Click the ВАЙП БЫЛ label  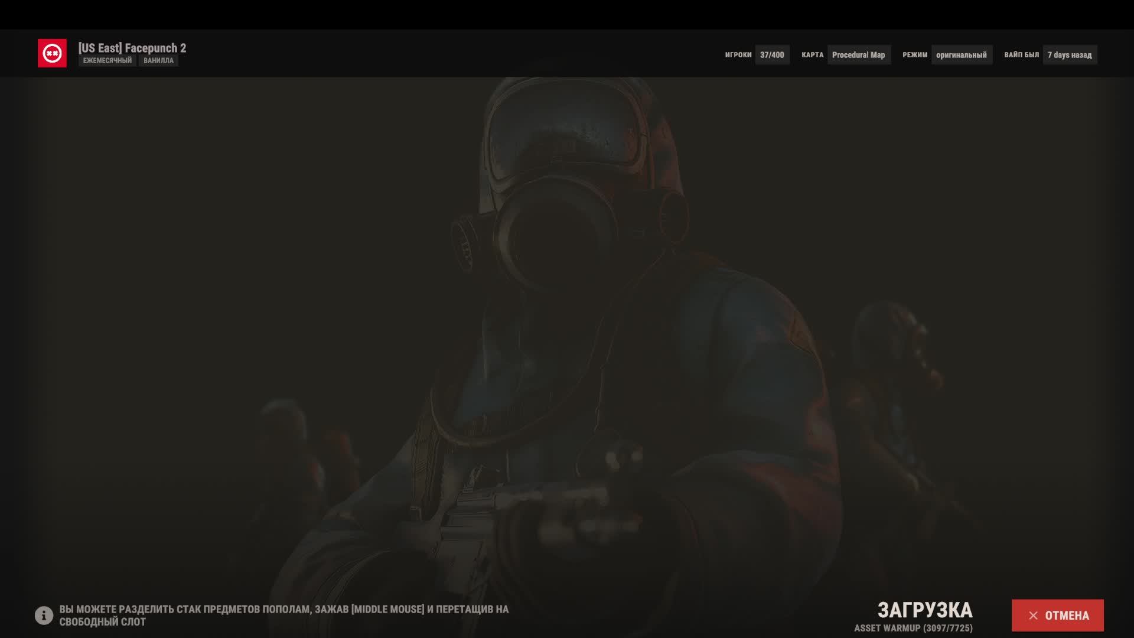tap(1021, 55)
